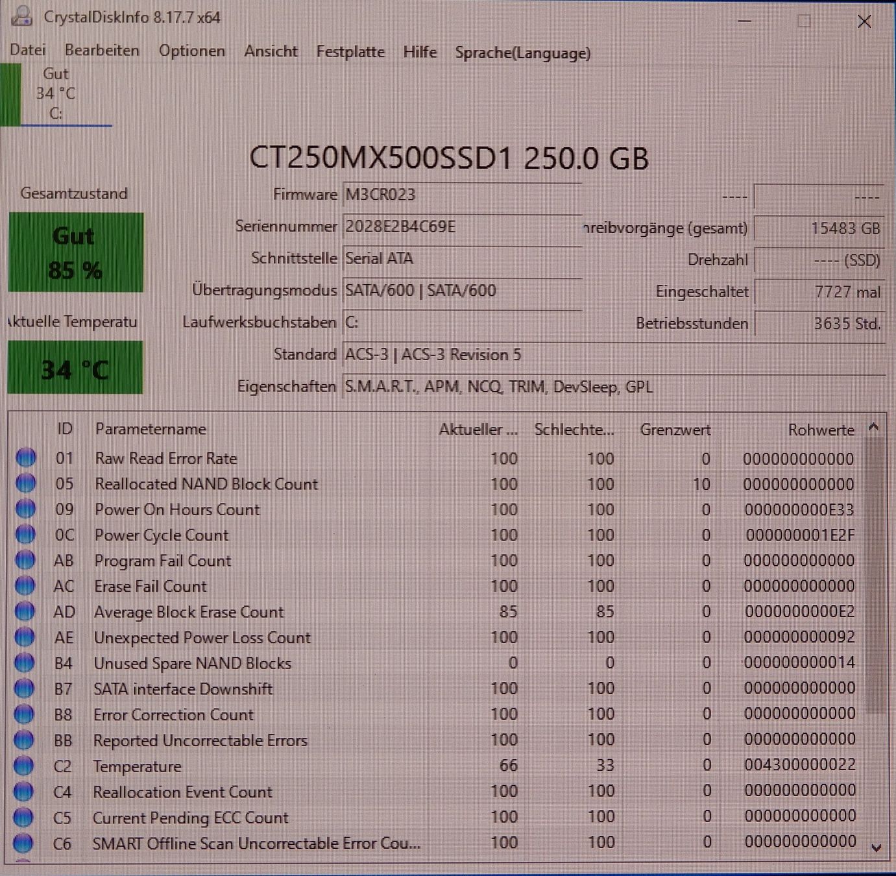This screenshot has width=896, height=876.
Task: Click status circle for Program Fail Count
Action: (25, 560)
